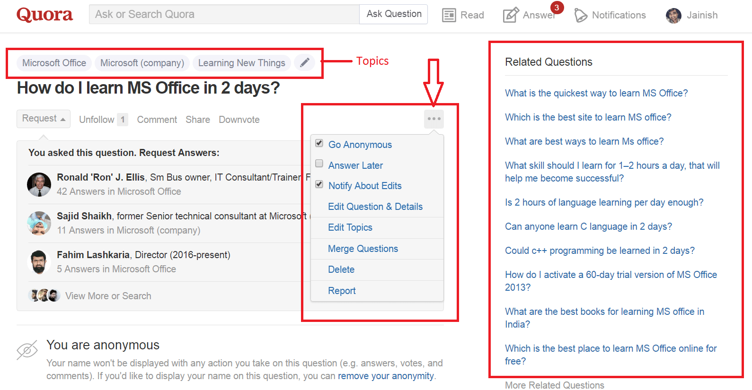Click the 'remove your anonymity' link
This screenshot has width=752, height=390.
click(386, 376)
